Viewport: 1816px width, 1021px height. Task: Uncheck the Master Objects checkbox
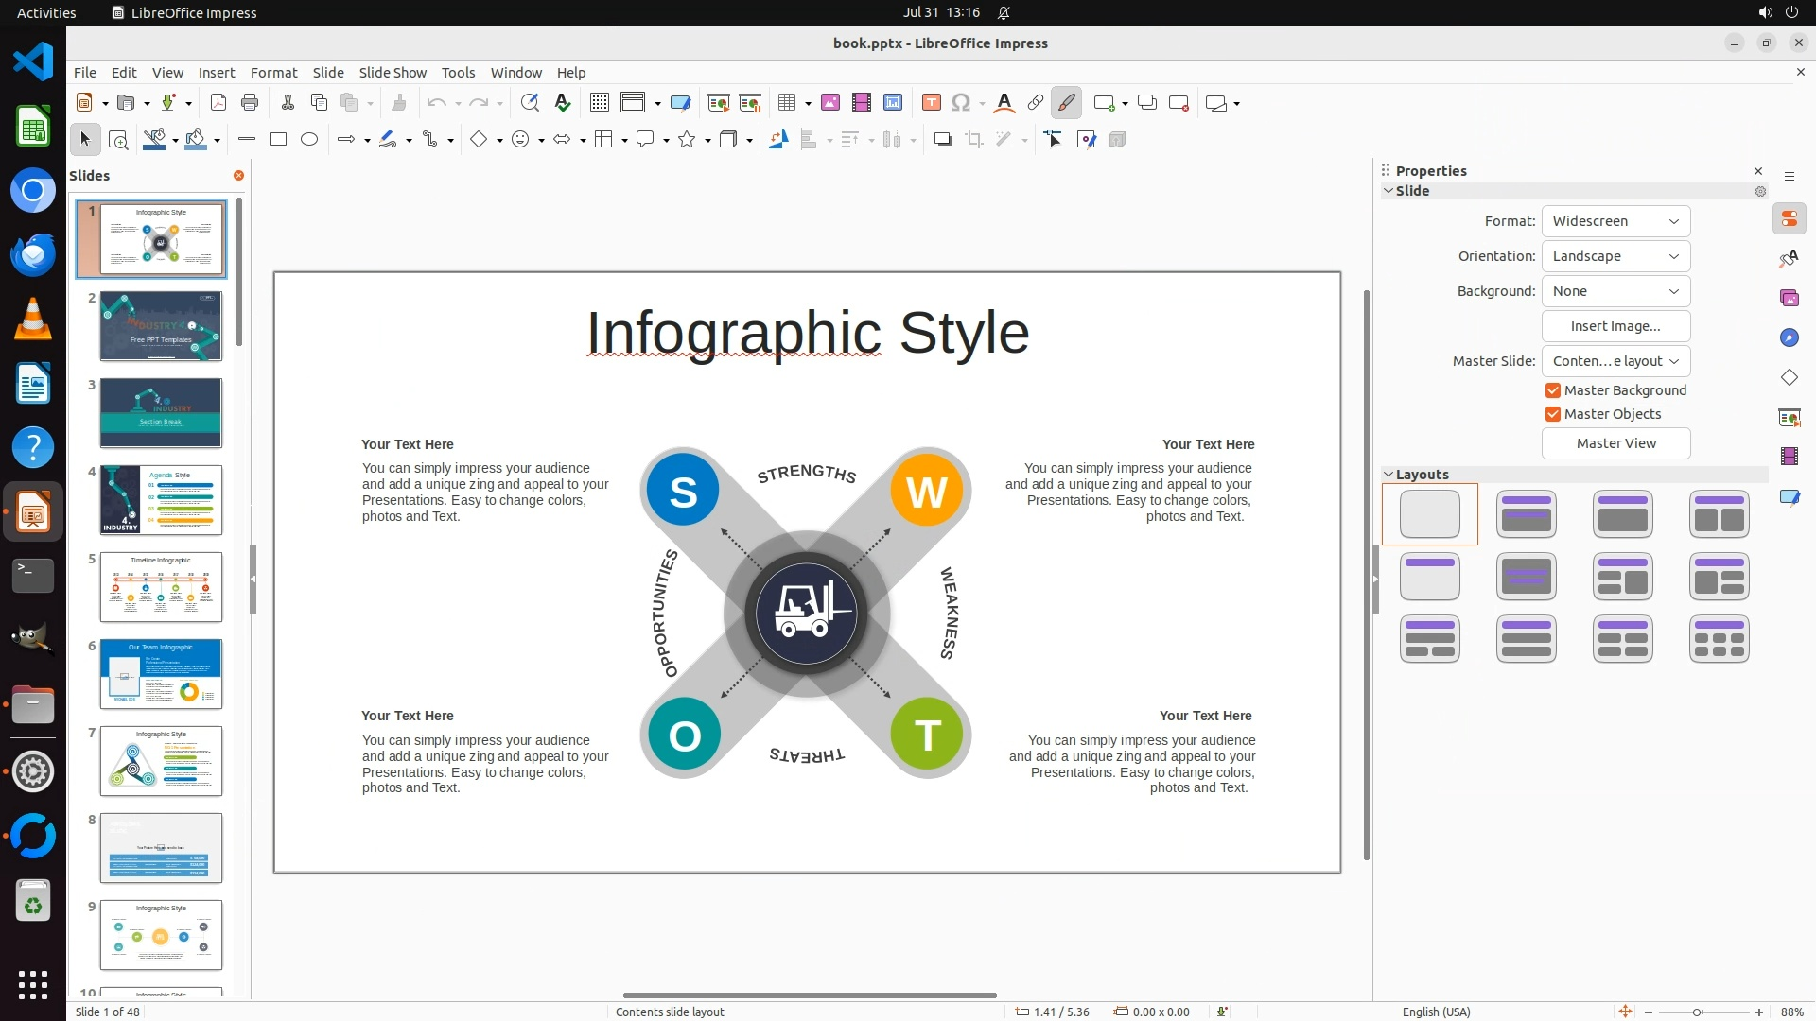(x=1553, y=414)
